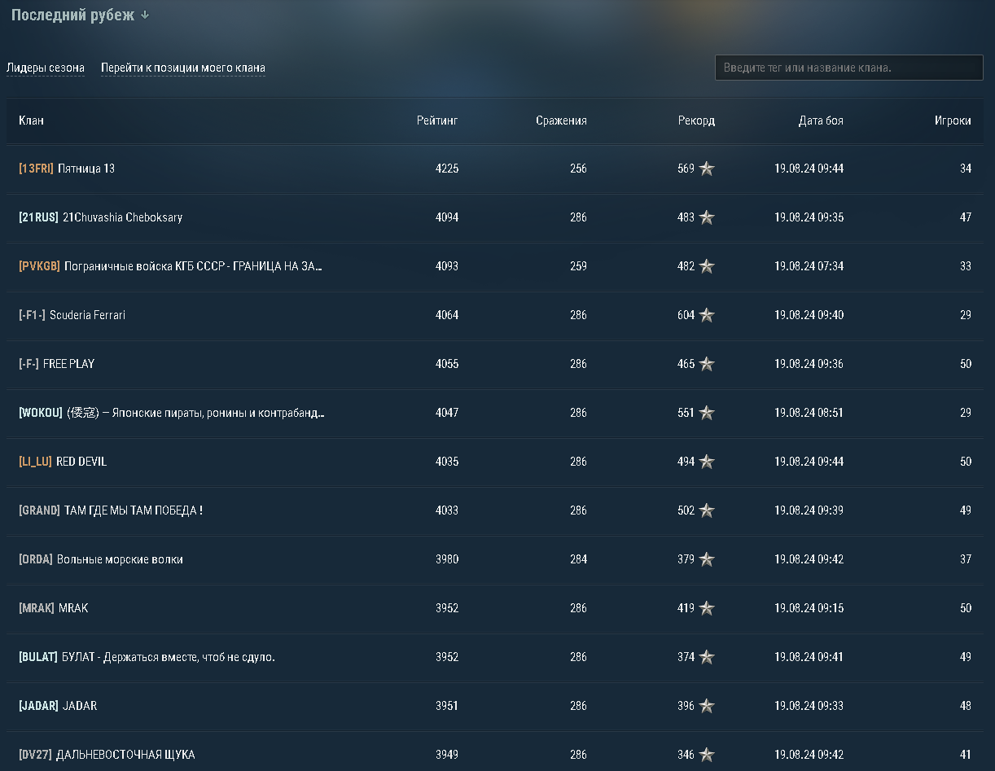Click the Игроки column header
Image resolution: width=995 pixels, height=771 pixels.
(953, 120)
